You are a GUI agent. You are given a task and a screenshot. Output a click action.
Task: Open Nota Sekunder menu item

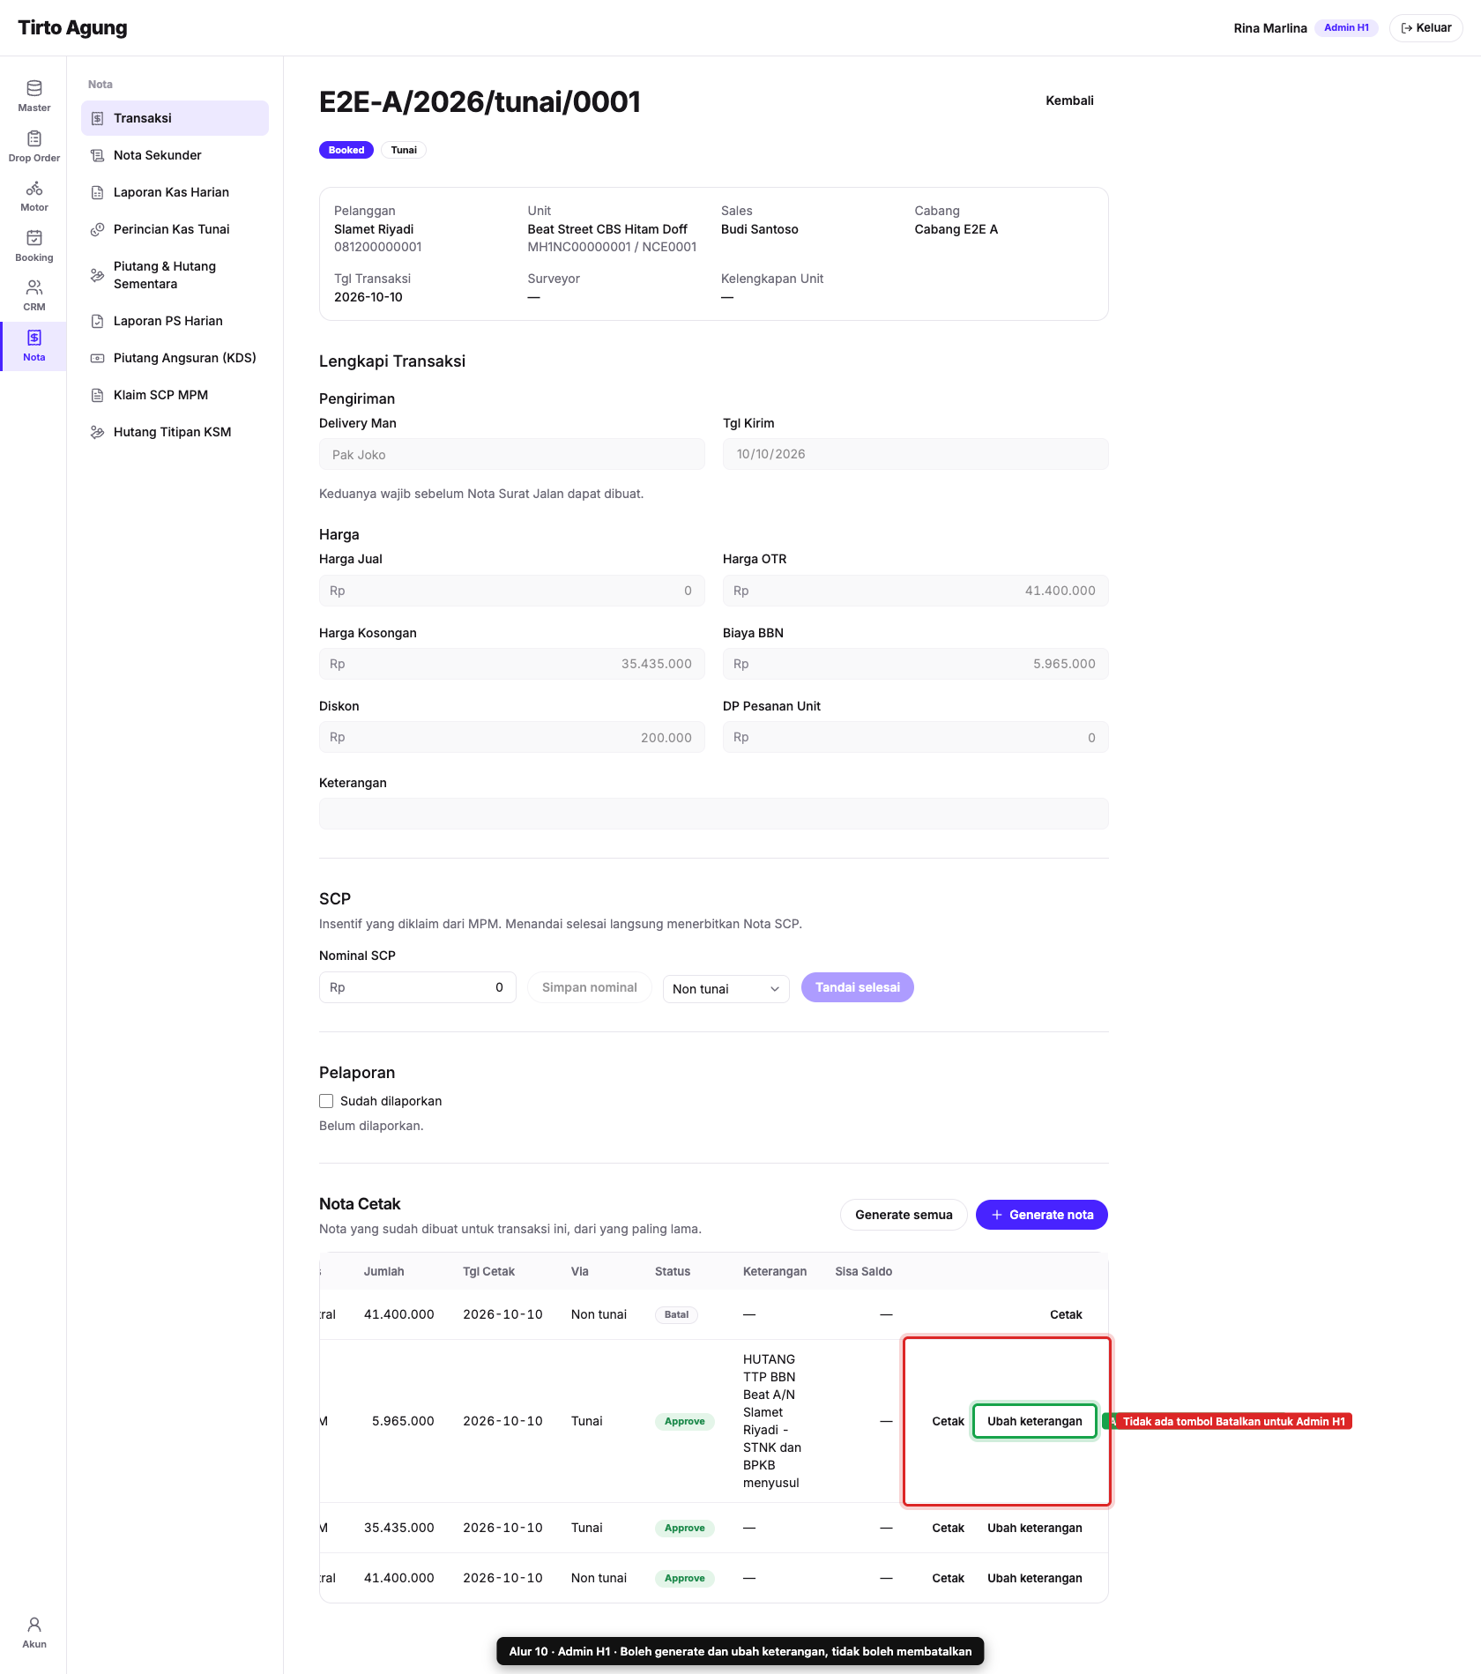[175, 155]
